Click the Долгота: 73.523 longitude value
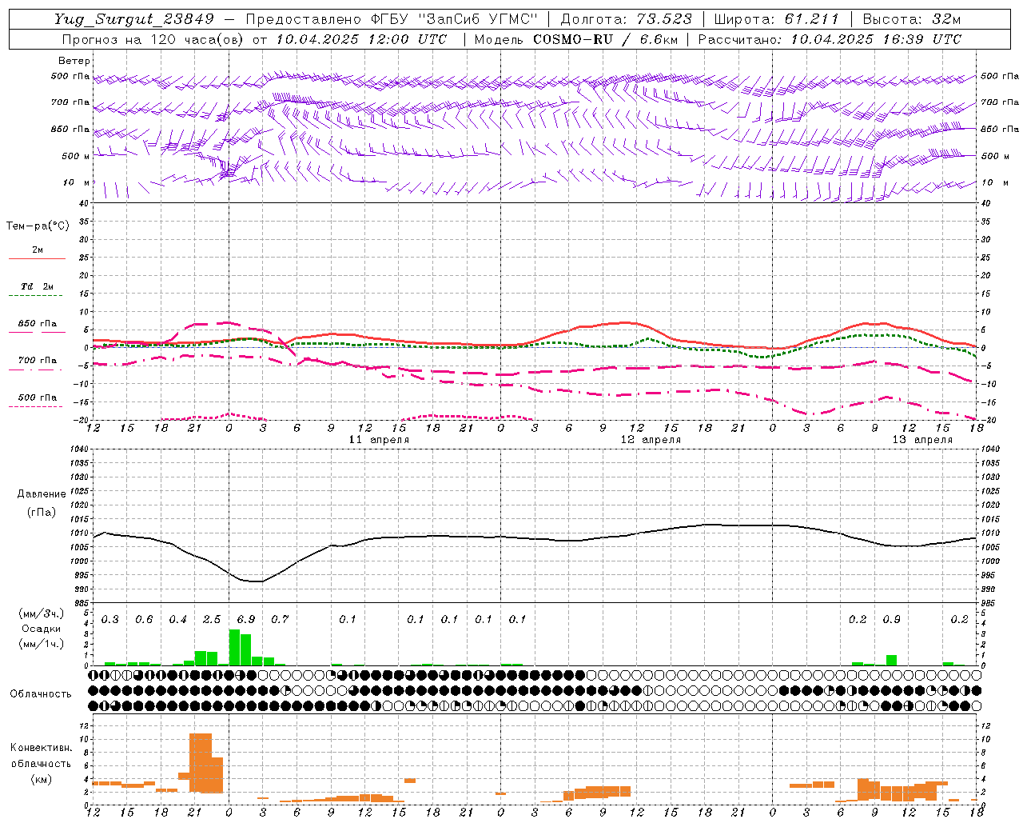The width and height of the screenshot is (1023, 819). point(627,19)
